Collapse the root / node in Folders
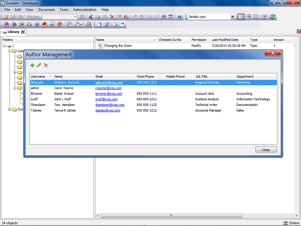 [4, 46]
